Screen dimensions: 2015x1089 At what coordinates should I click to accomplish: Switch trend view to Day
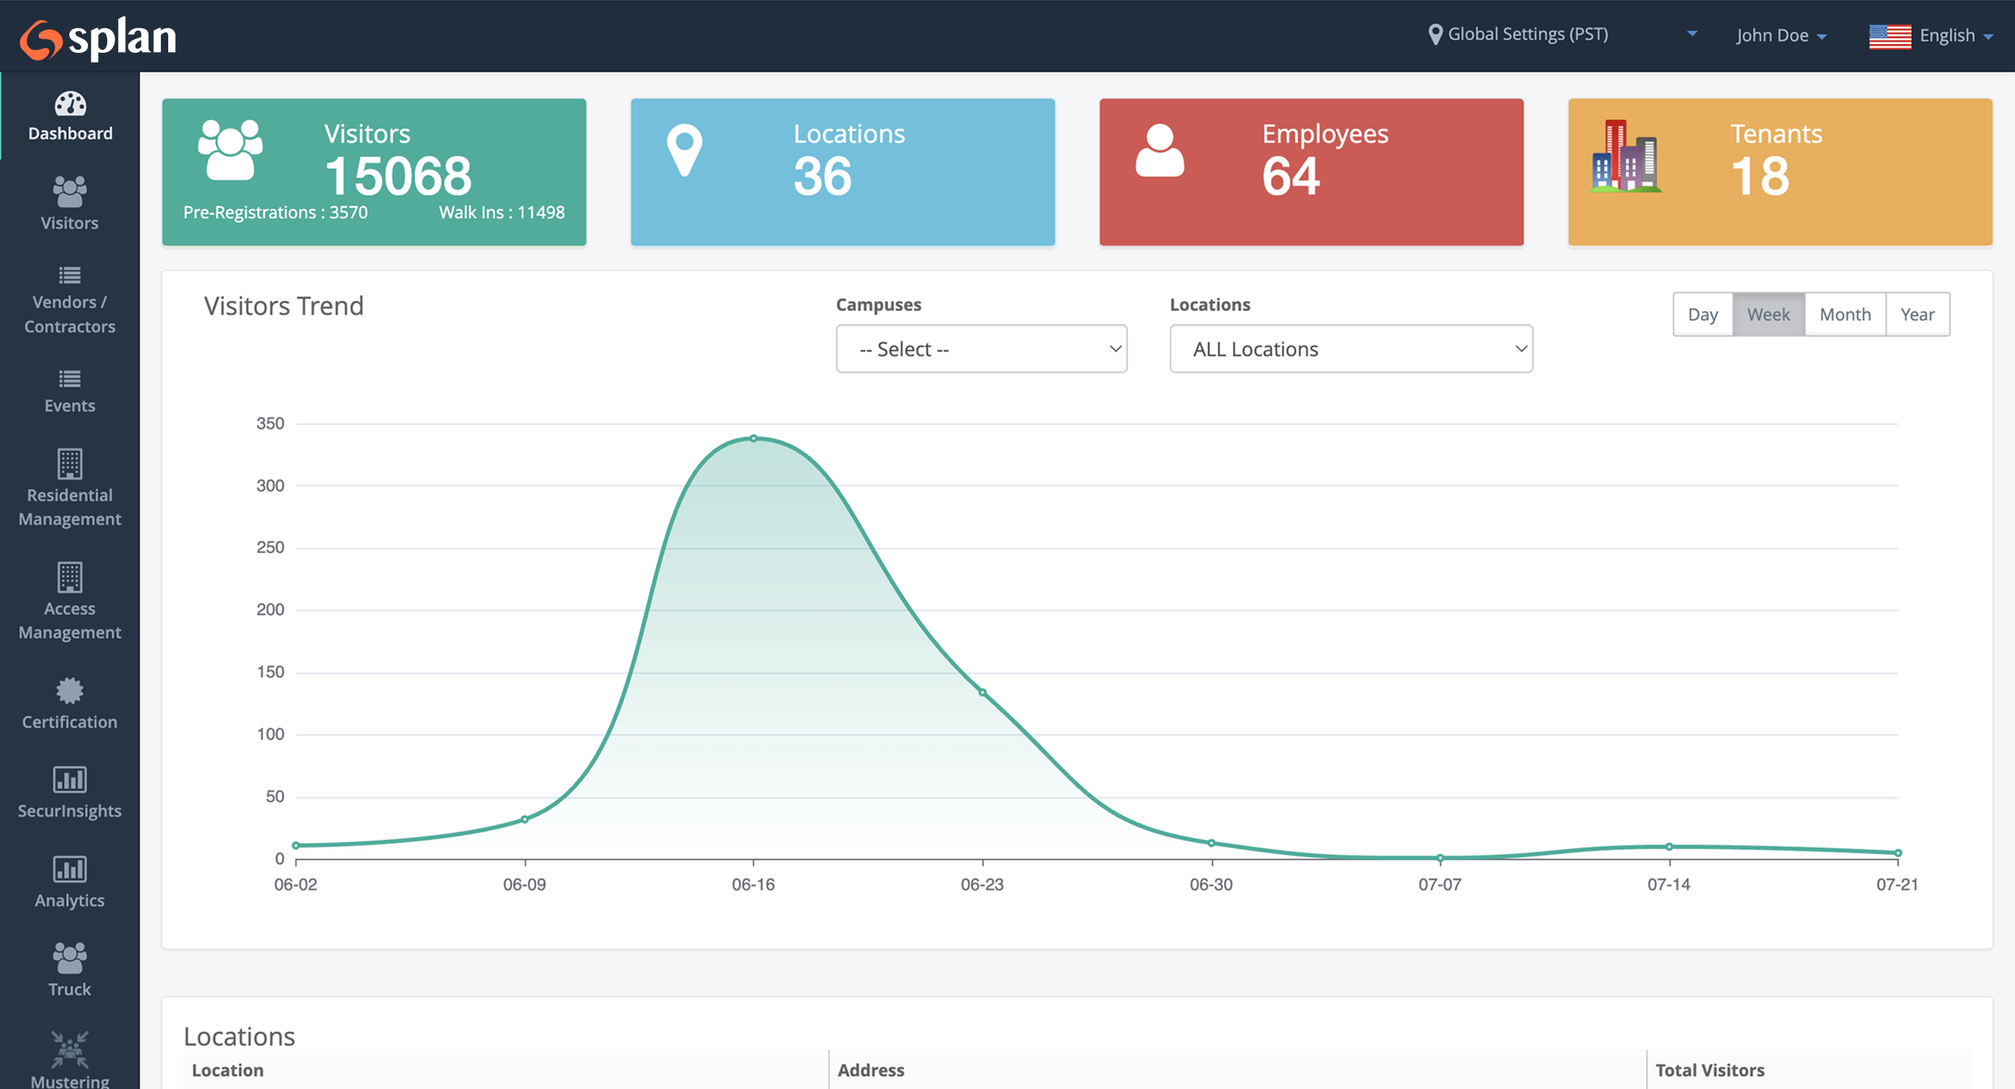coord(1702,315)
